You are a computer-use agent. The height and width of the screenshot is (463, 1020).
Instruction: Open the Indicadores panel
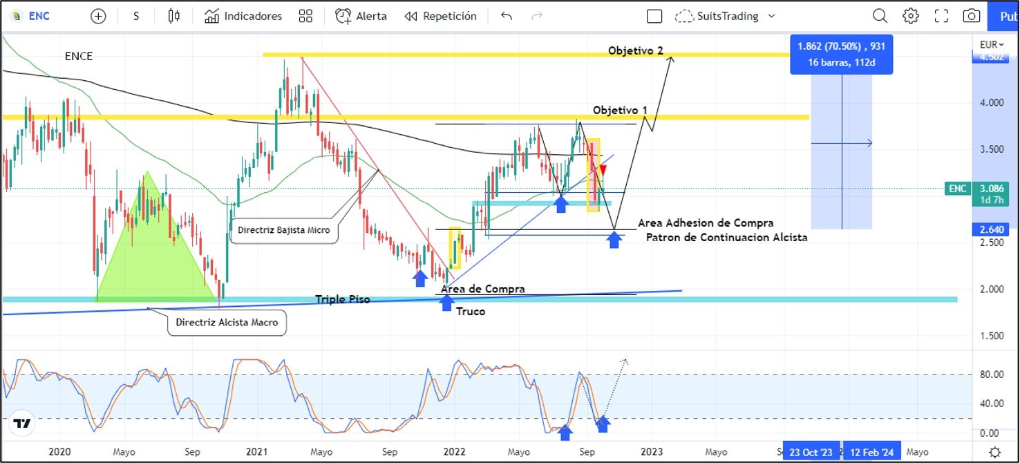point(243,16)
